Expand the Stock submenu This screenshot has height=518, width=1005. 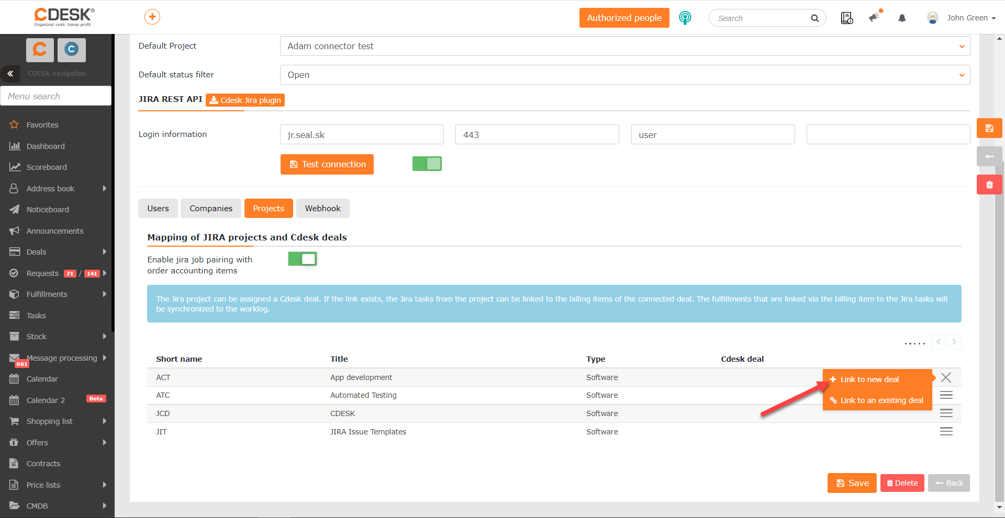[x=105, y=337]
